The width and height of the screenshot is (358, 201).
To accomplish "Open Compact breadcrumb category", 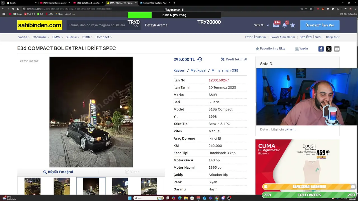I will click(102, 37).
